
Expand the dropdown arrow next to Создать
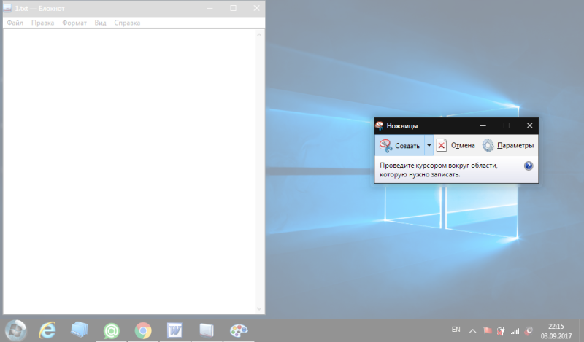click(x=429, y=146)
